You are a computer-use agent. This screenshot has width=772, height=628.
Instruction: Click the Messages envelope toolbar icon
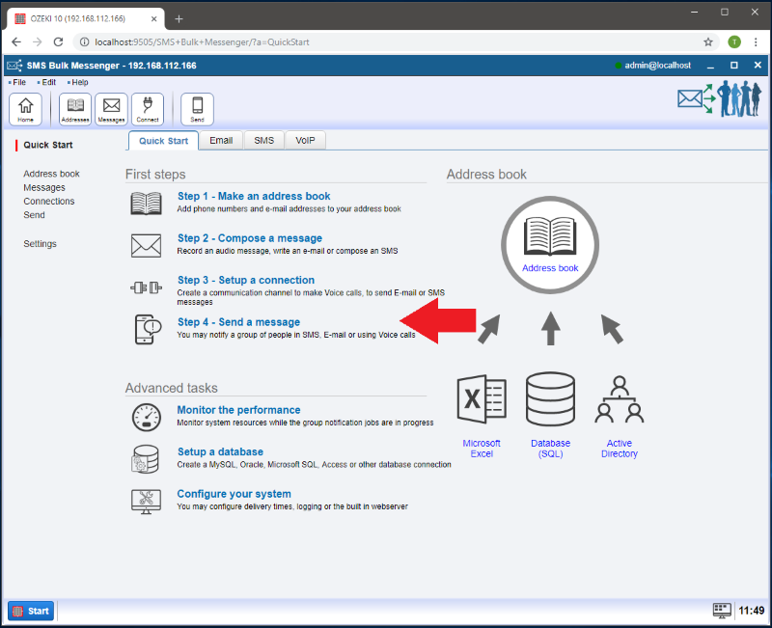[x=111, y=109]
